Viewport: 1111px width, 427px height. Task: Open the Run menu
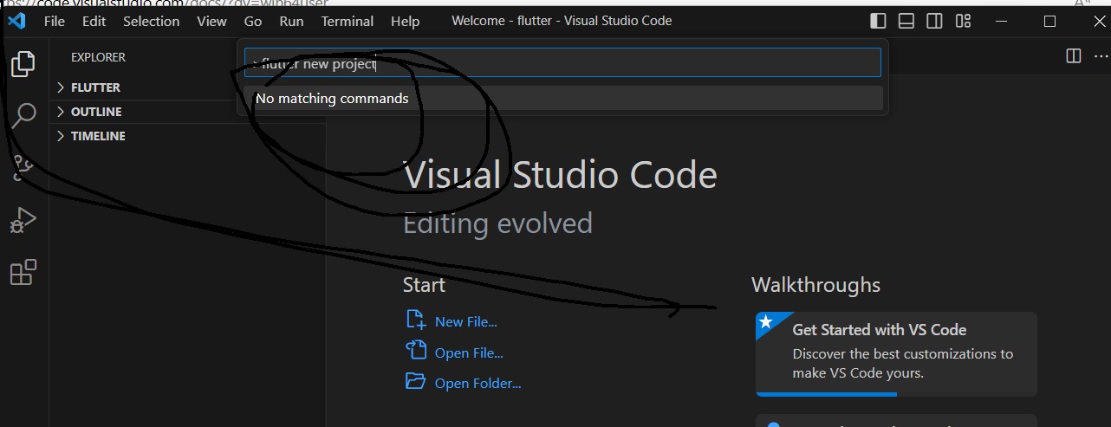coord(291,21)
